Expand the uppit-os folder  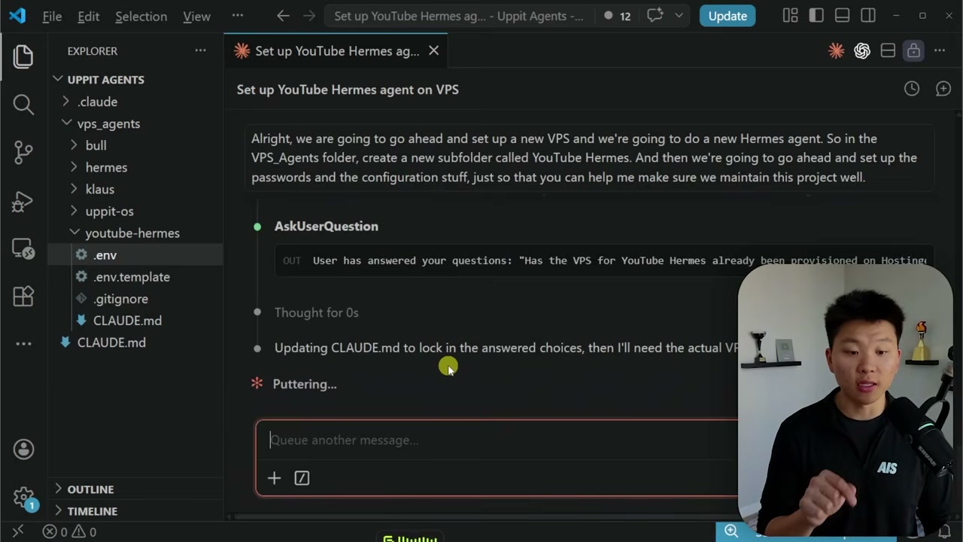point(135,211)
